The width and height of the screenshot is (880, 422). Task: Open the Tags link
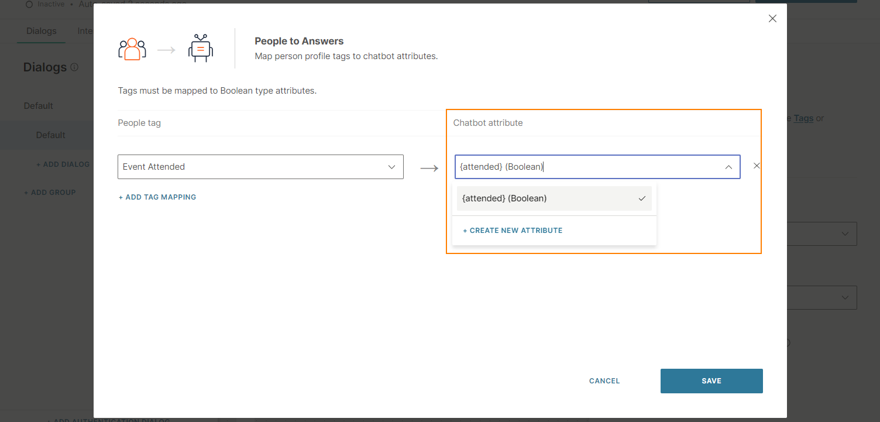[x=803, y=118]
